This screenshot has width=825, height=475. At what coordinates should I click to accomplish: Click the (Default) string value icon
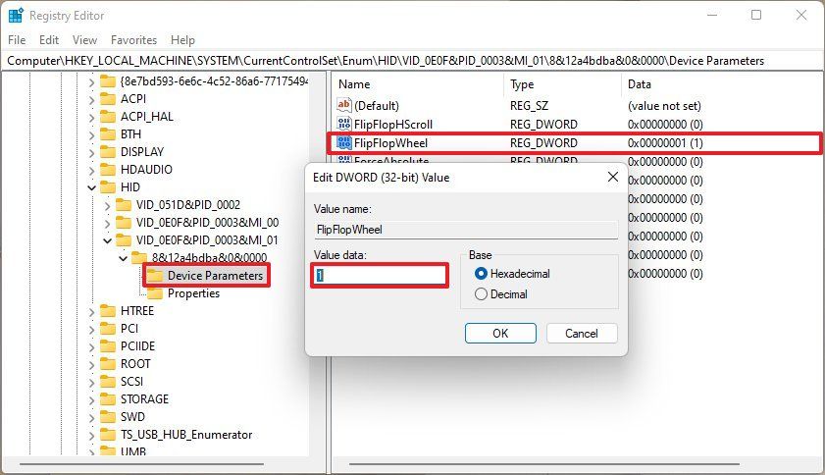click(x=344, y=105)
